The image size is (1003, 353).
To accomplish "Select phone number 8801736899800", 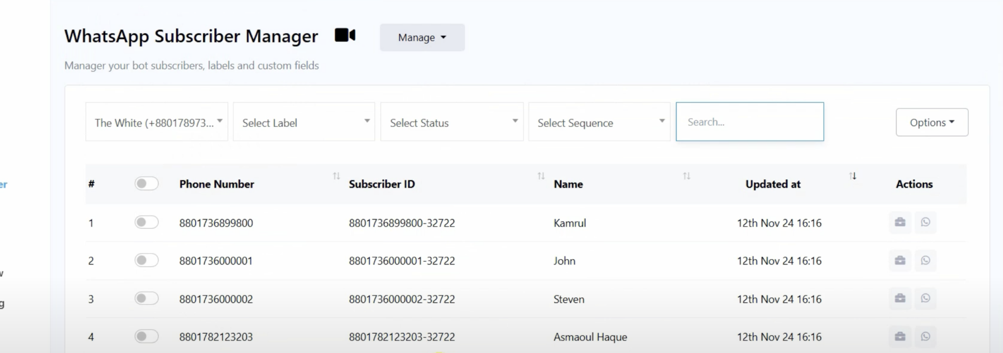I will (x=216, y=223).
